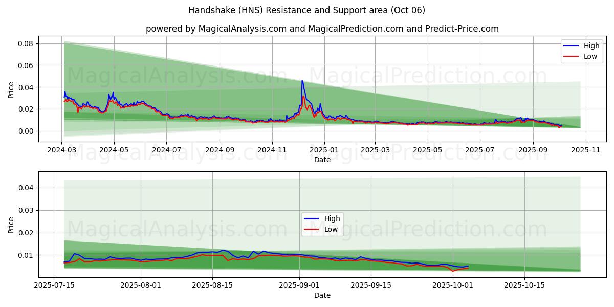Click the Handshake (HNS) chart title
This screenshot has width=614, height=307.
coord(306,10)
